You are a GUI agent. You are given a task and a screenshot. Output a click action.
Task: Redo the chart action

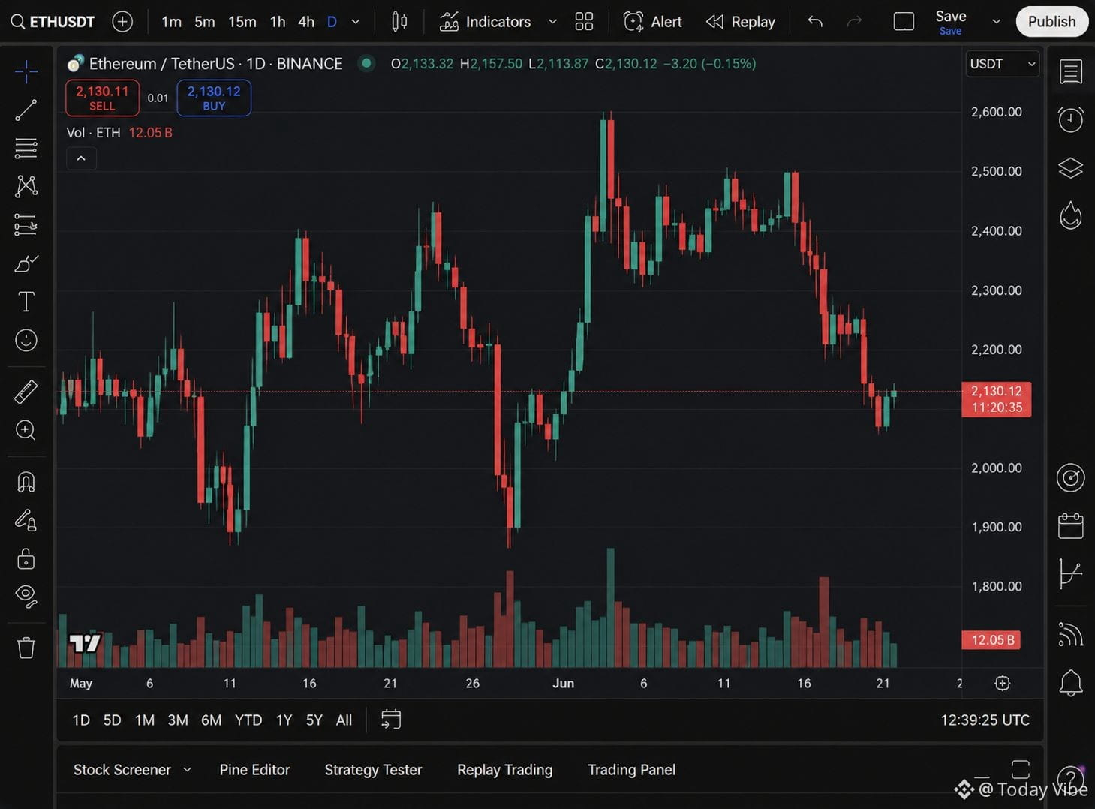click(854, 22)
